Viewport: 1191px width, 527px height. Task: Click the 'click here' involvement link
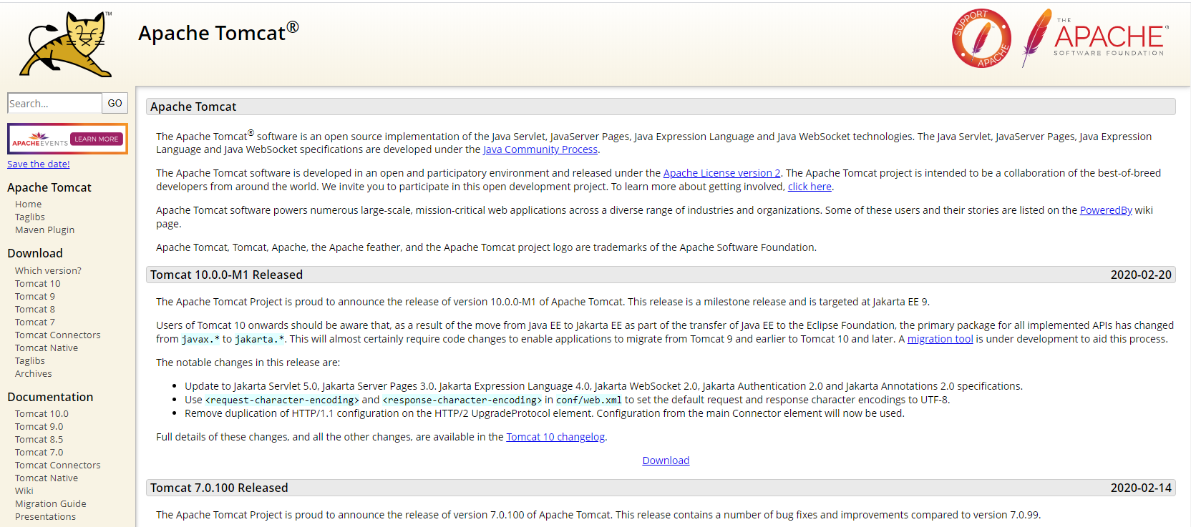(x=810, y=187)
